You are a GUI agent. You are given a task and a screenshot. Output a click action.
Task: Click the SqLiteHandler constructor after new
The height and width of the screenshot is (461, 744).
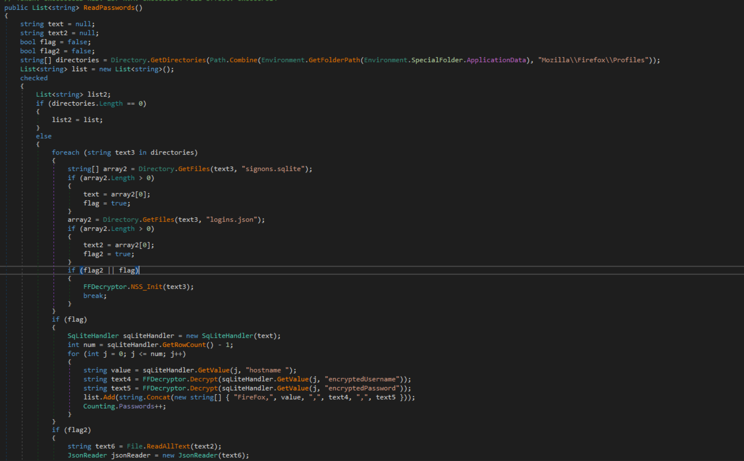[x=227, y=336]
